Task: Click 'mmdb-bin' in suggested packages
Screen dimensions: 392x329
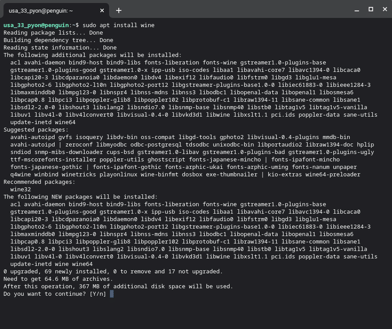Action: click(336, 137)
